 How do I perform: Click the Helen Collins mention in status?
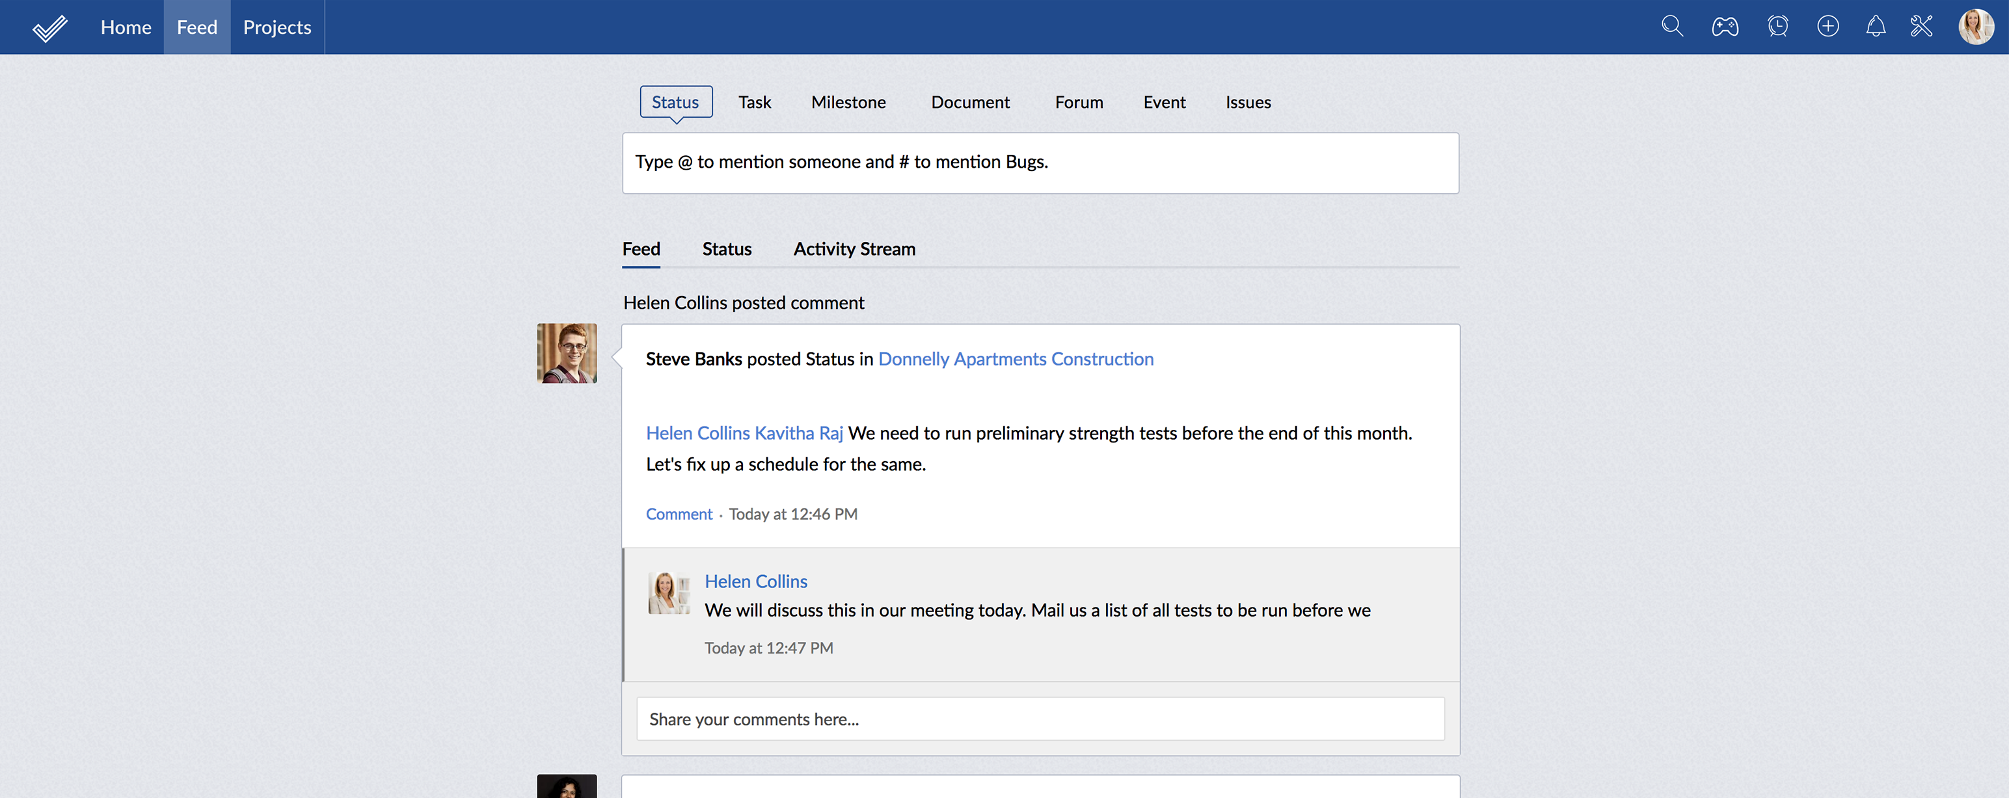tap(697, 432)
